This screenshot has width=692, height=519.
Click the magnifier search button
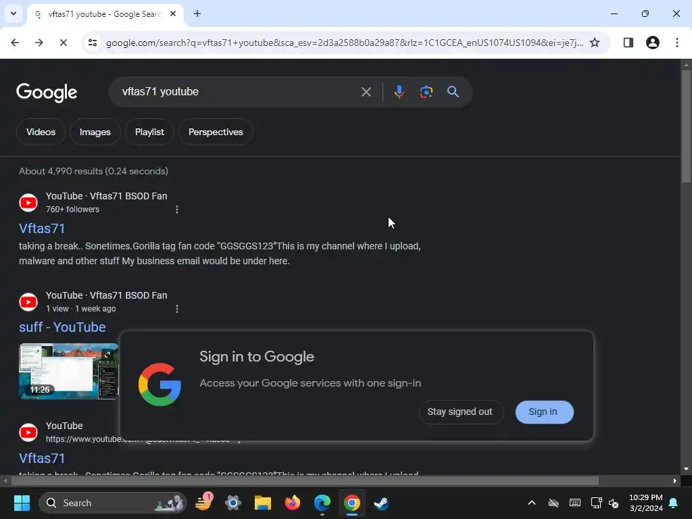point(453,92)
